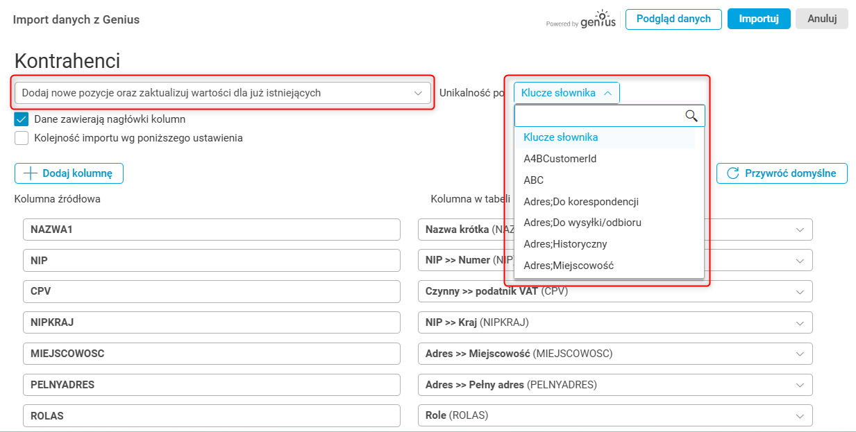This screenshot has width=856, height=432.
Task: Collapse the Klucze słownika dropdown
Action: (x=567, y=93)
